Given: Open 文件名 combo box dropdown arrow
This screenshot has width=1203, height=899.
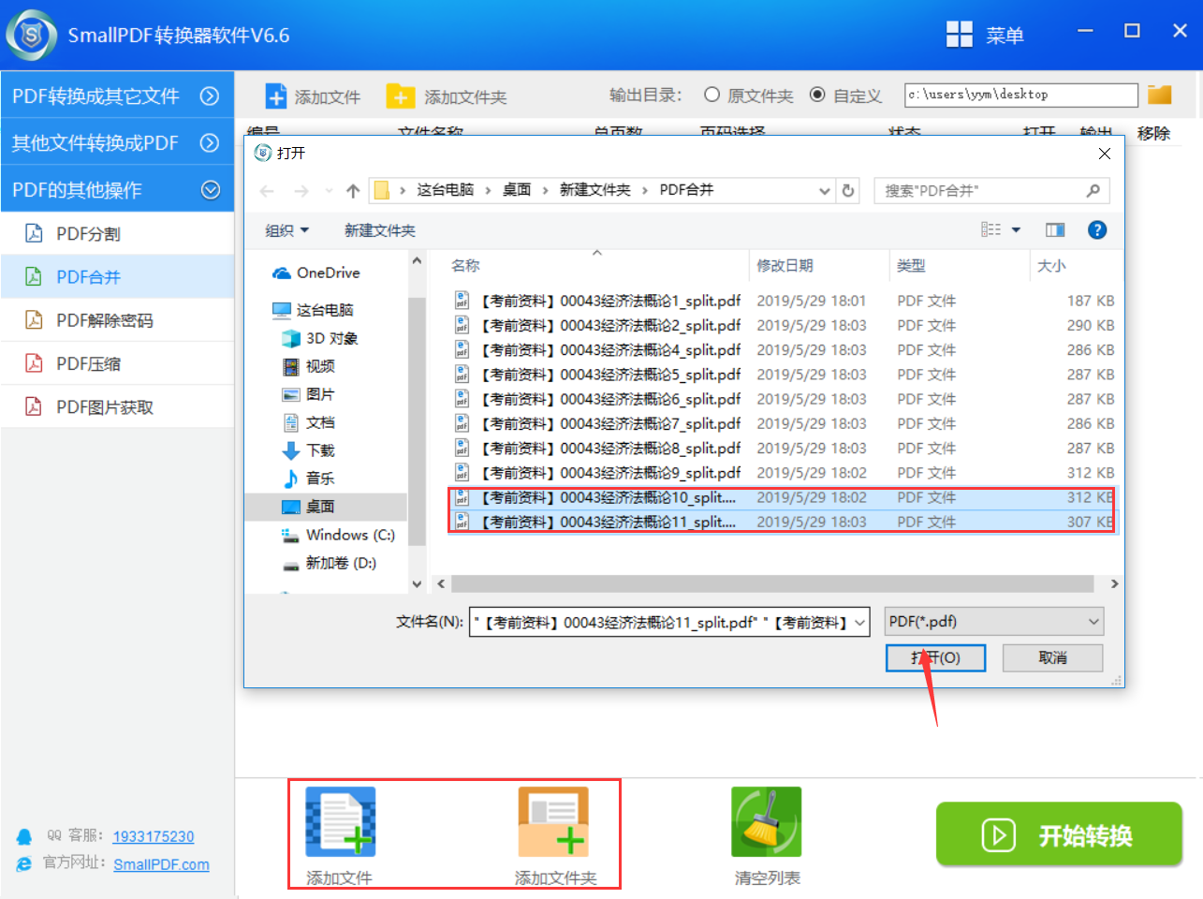Looking at the screenshot, I should [859, 622].
